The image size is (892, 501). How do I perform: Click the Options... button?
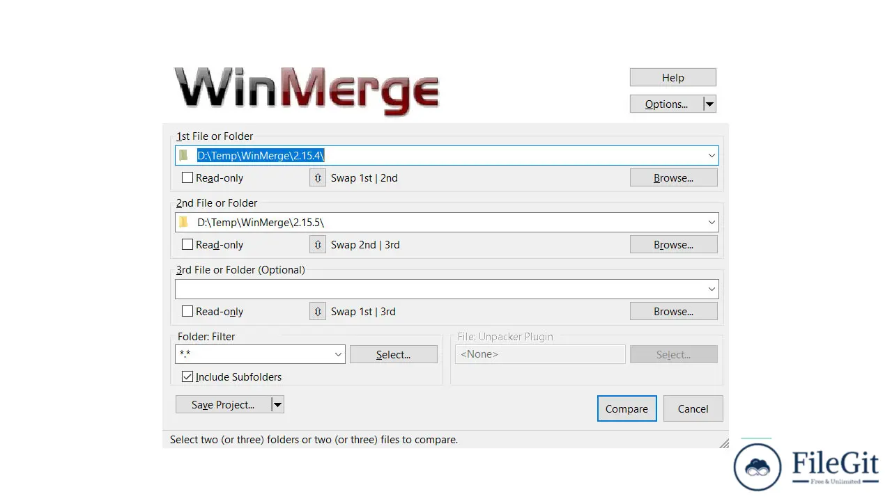(x=666, y=104)
